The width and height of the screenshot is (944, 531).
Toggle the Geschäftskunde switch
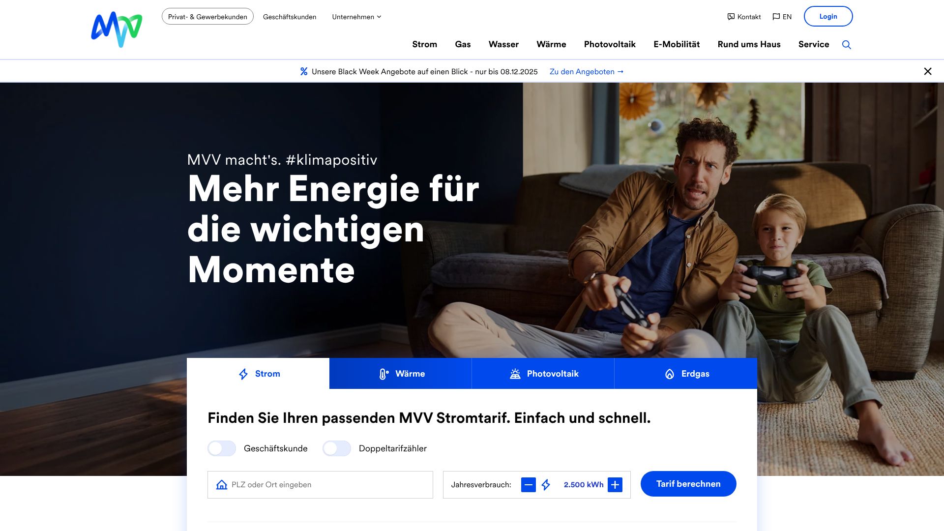pos(222,448)
